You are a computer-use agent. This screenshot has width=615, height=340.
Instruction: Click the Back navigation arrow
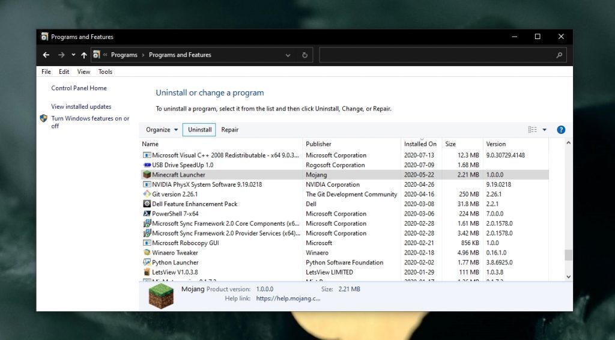(46, 55)
